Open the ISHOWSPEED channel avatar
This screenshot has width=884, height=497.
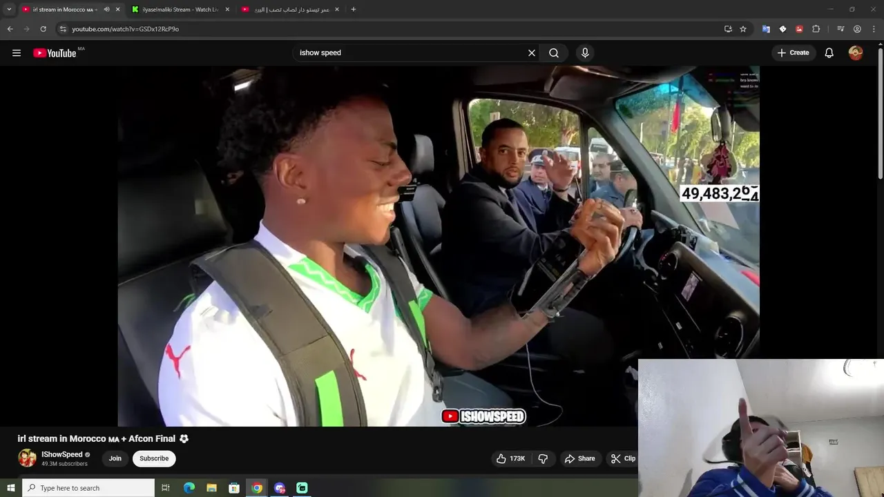[27, 458]
